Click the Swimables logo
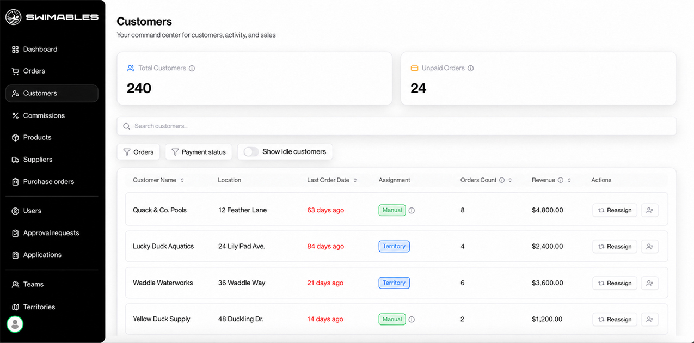 52,17
